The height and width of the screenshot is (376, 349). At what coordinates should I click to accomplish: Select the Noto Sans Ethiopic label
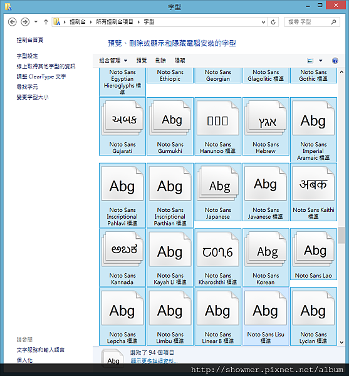(170, 75)
